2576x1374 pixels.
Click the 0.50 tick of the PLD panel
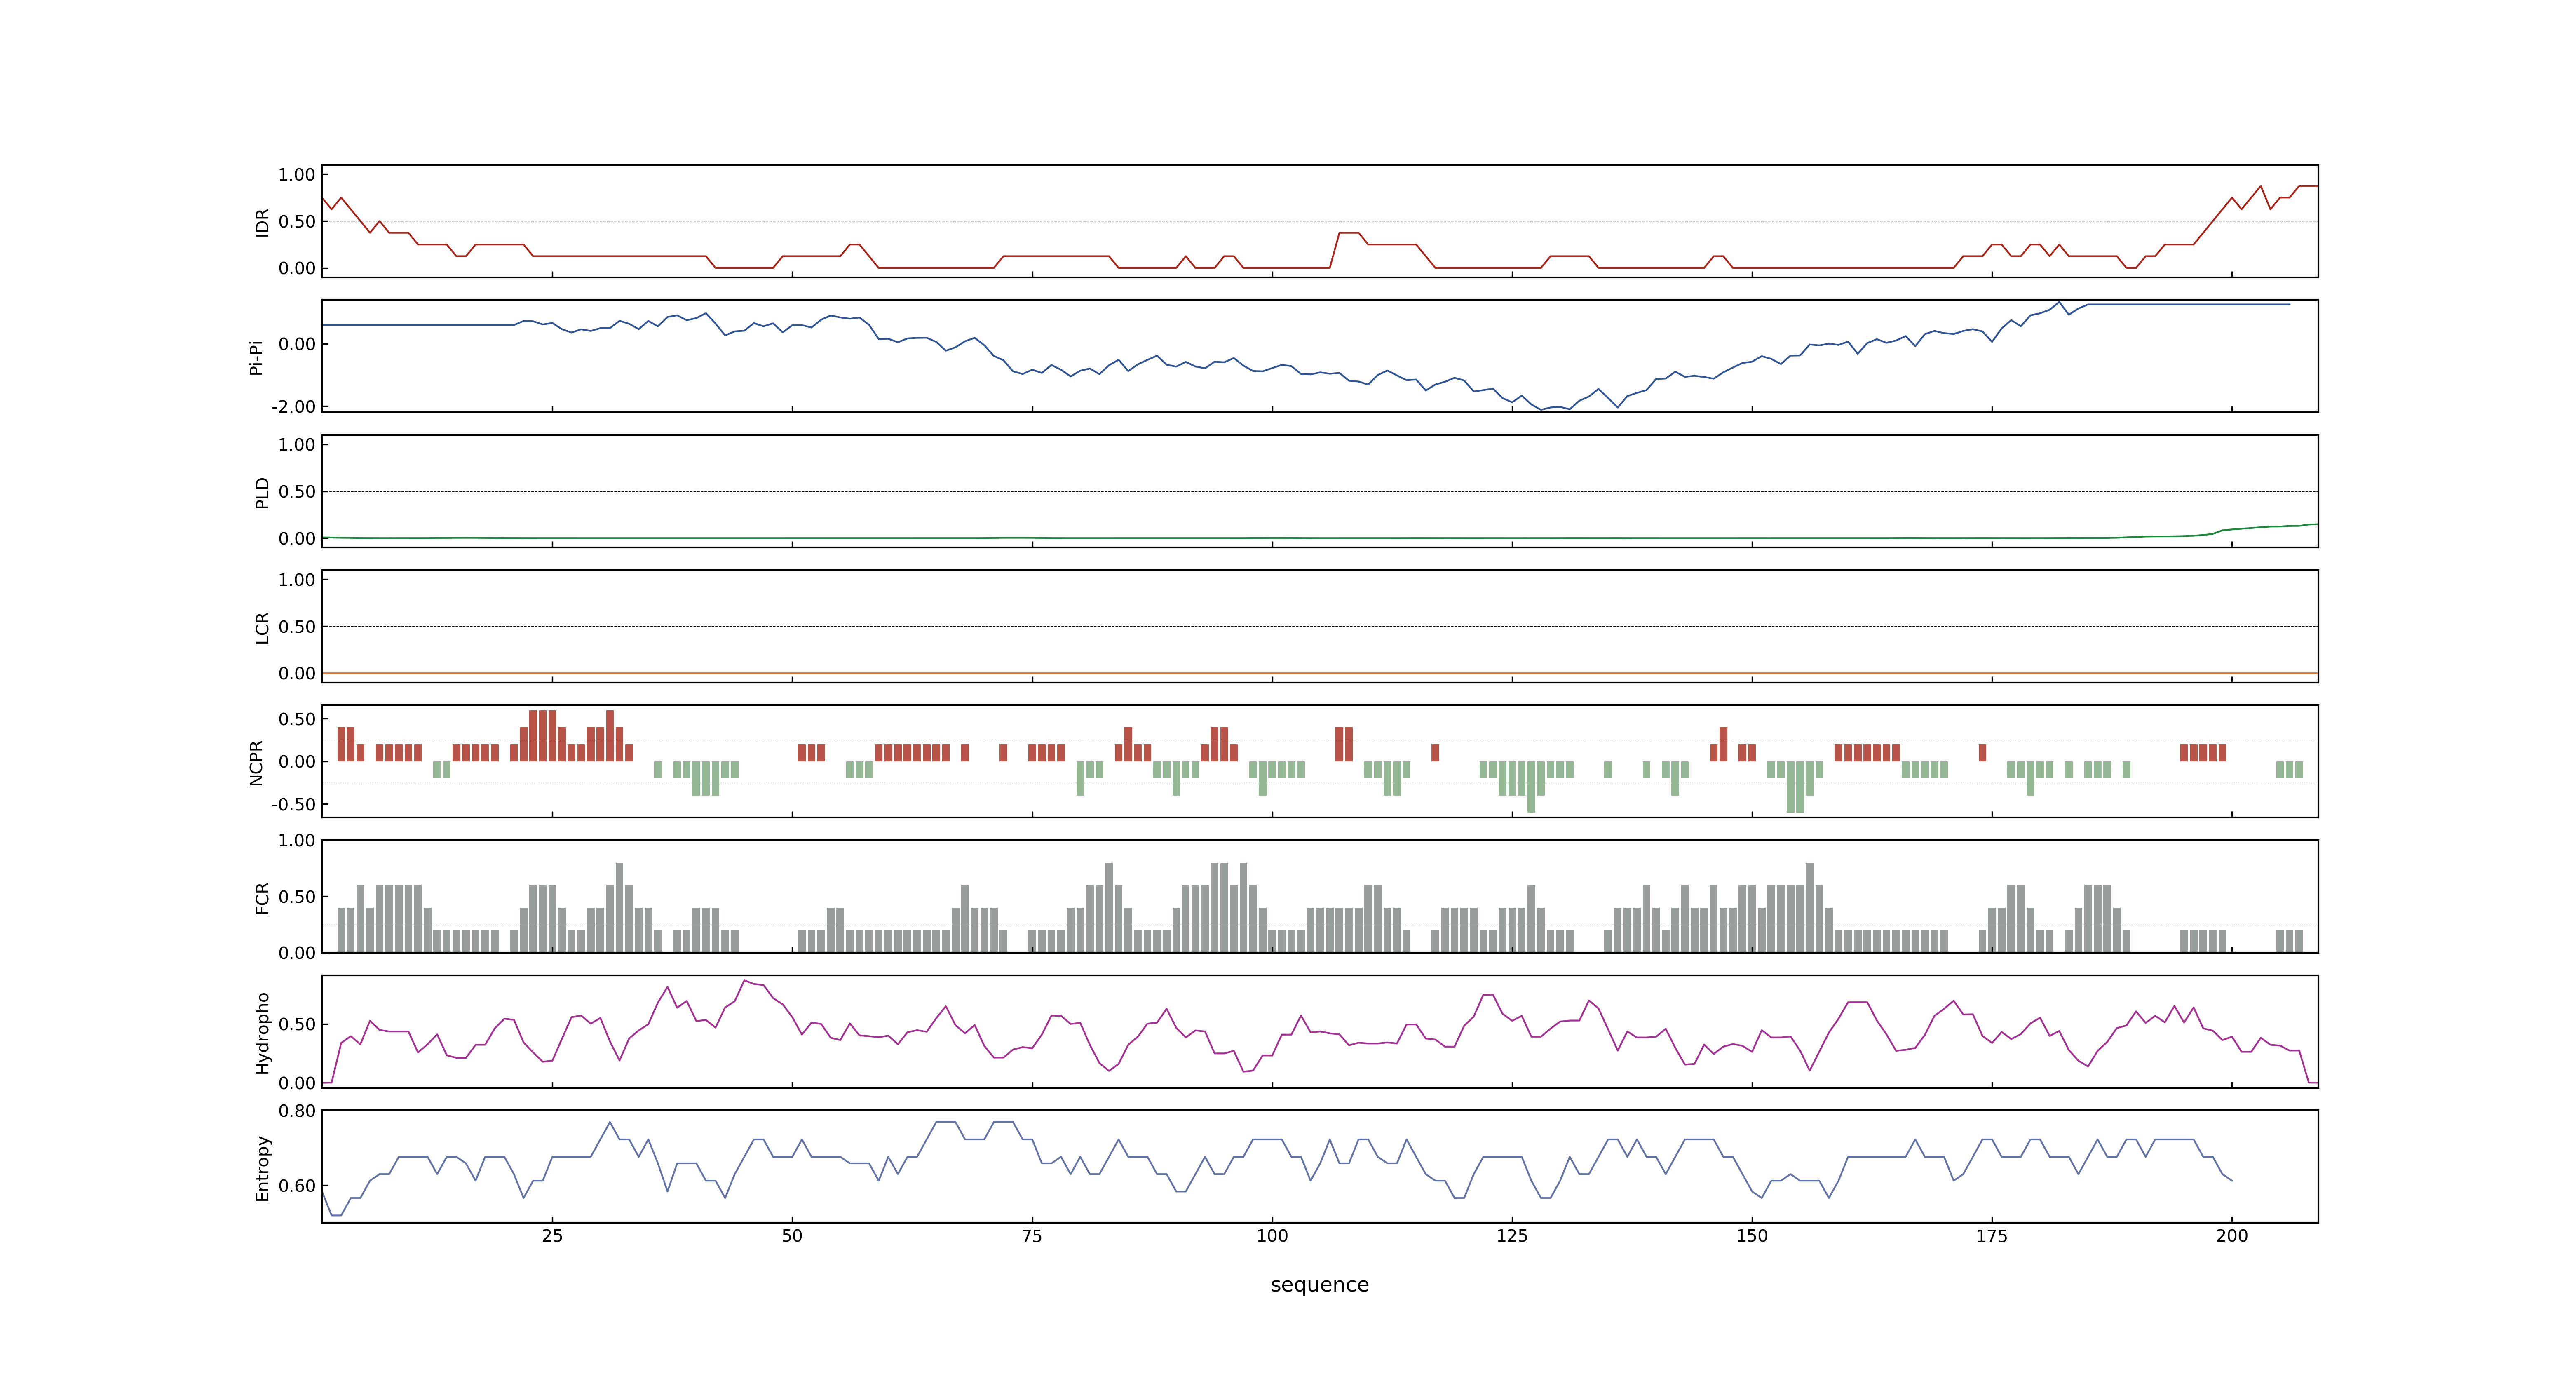coord(297,492)
